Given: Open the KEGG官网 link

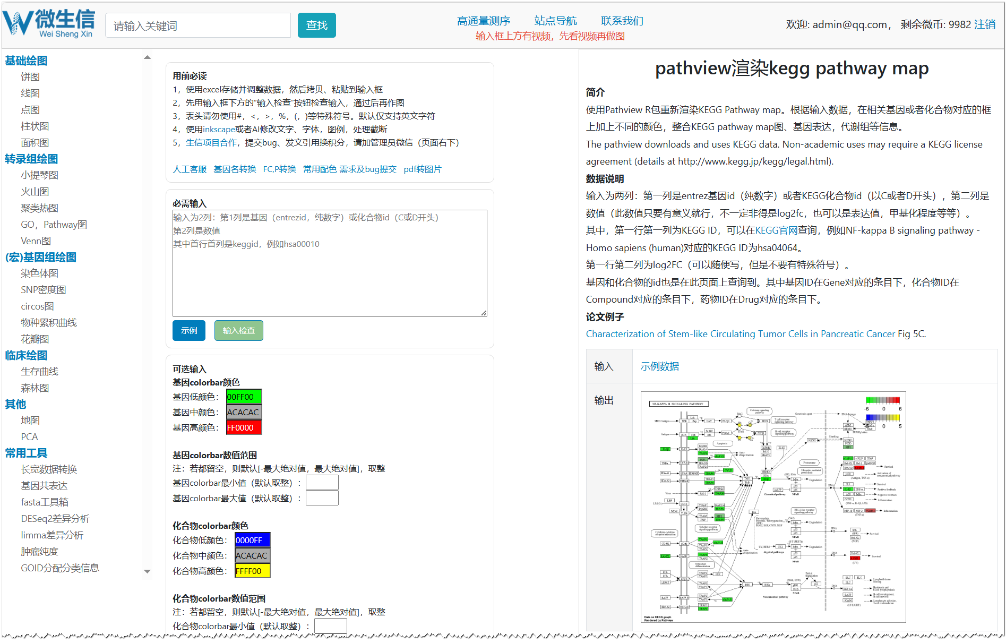Looking at the screenshot, I should [x=776, y=230].
